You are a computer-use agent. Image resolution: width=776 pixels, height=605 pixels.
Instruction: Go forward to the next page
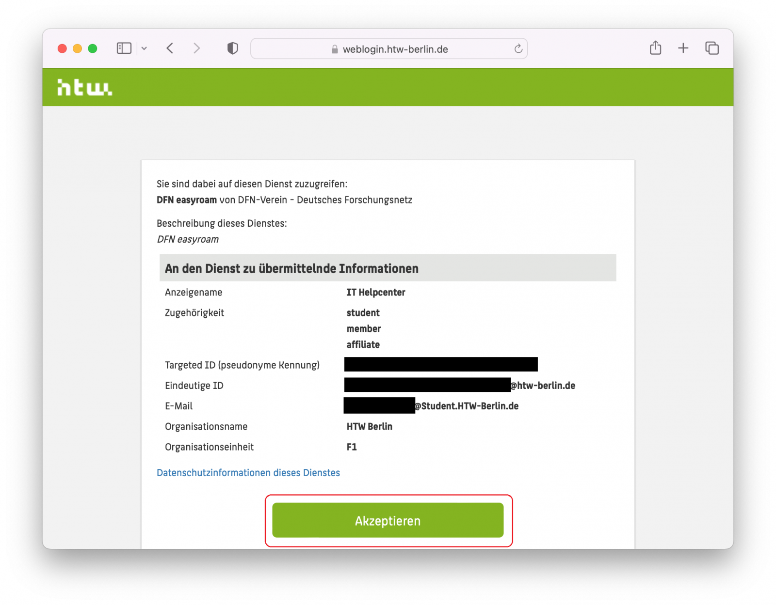point(196,48)
